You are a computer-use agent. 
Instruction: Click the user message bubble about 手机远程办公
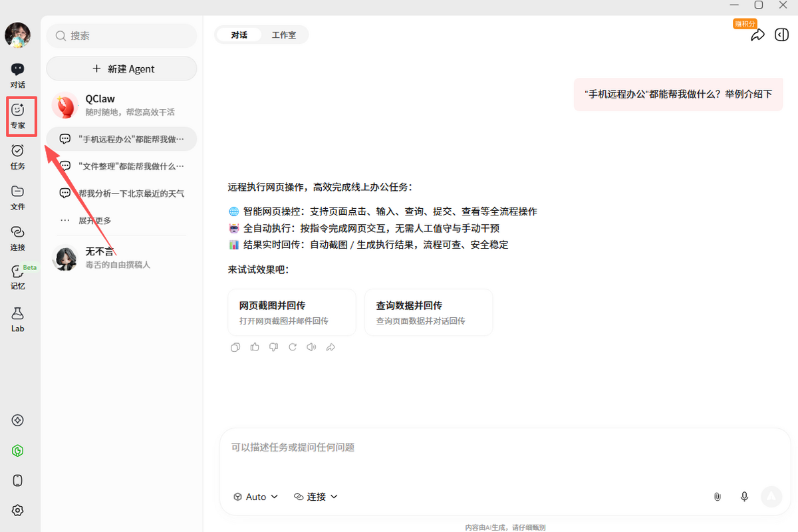(678, 94)
